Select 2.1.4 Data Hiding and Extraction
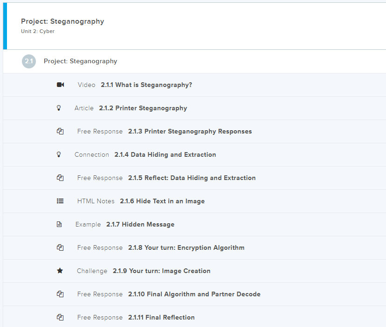Image resolution: width=386 pixels, height=327 pixels. (165, 155)
